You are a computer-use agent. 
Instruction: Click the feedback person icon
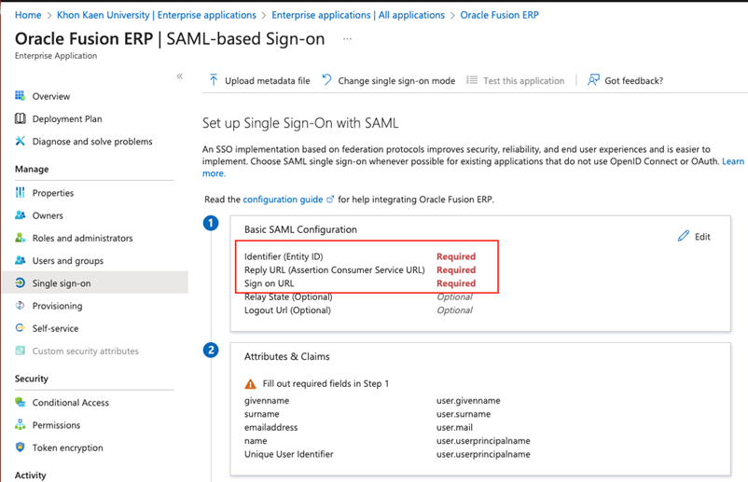tap(593, 80)
